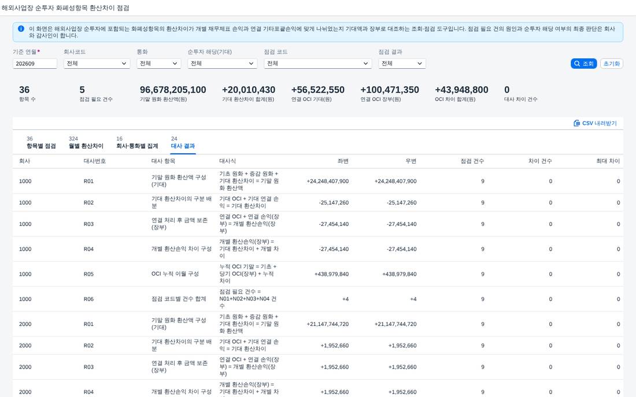Image resolution: width=636 pixels, height=397 pixels.
Task: Click the 항목 수 value 36
Action: (24, 90)
